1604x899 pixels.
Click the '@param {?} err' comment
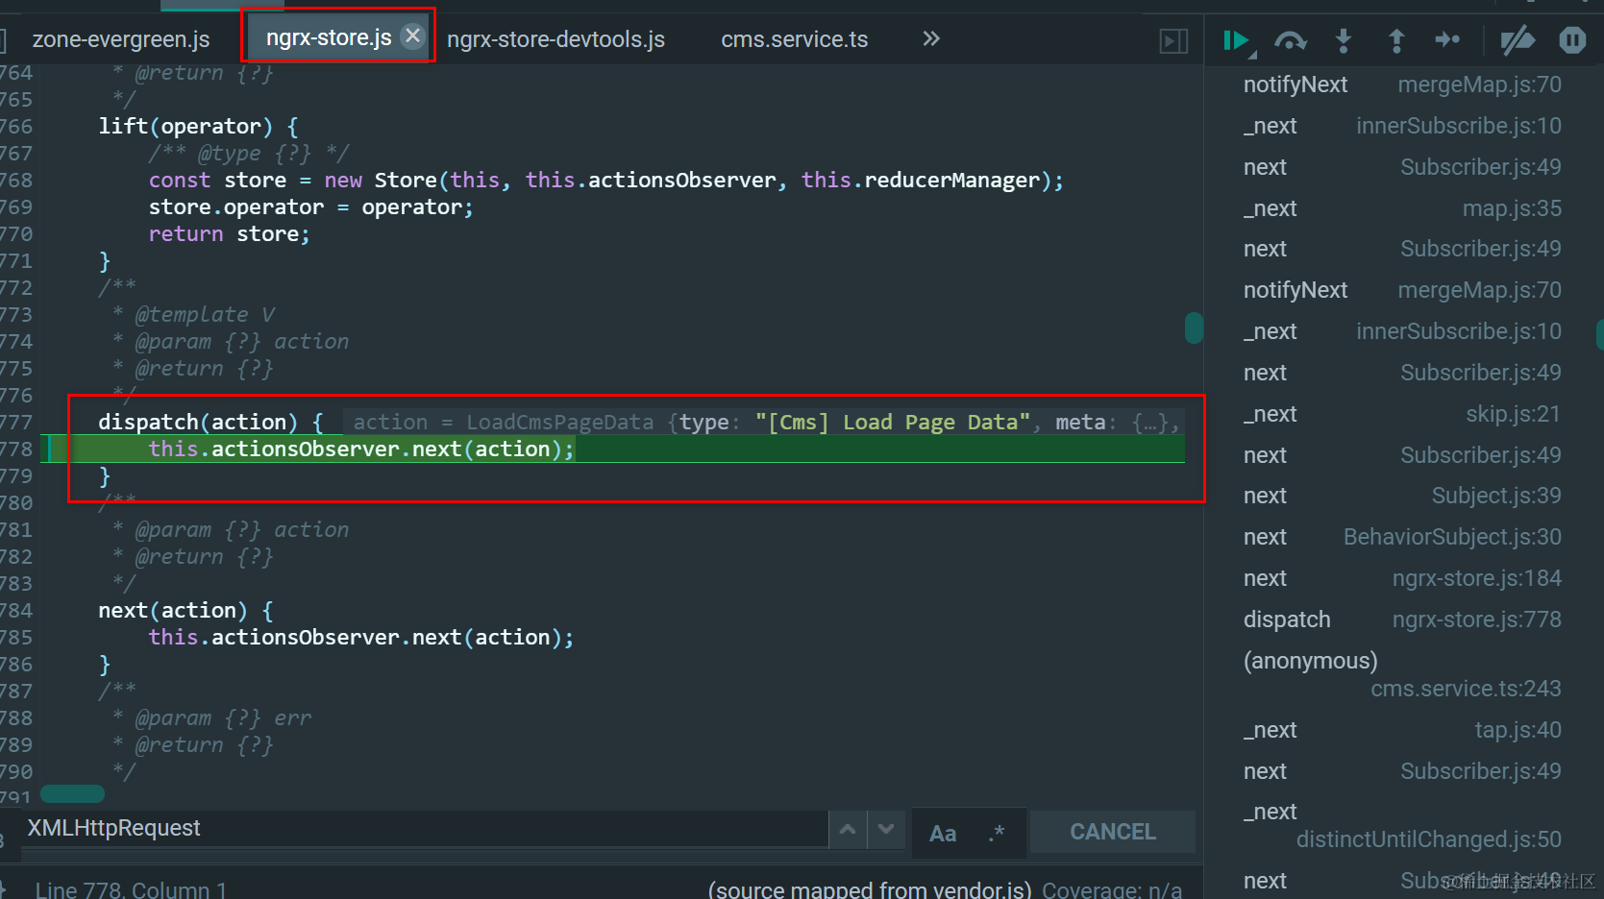click(x=212, y=717)
